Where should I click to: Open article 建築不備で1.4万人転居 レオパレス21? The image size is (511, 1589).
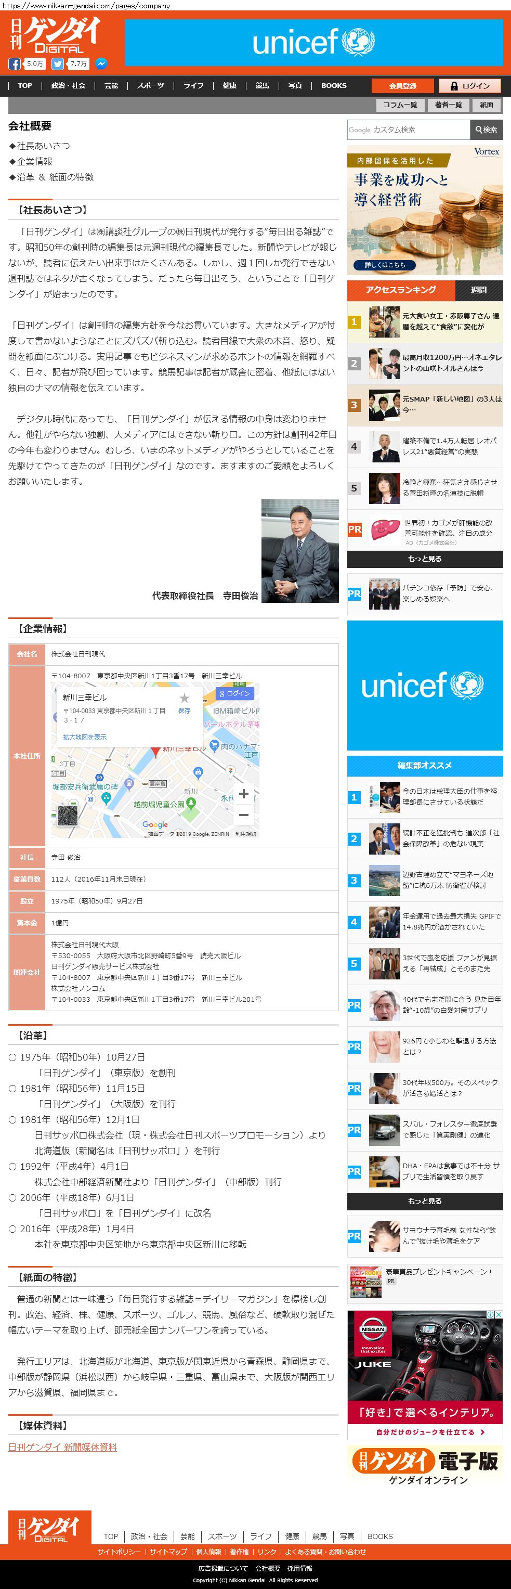451,446
